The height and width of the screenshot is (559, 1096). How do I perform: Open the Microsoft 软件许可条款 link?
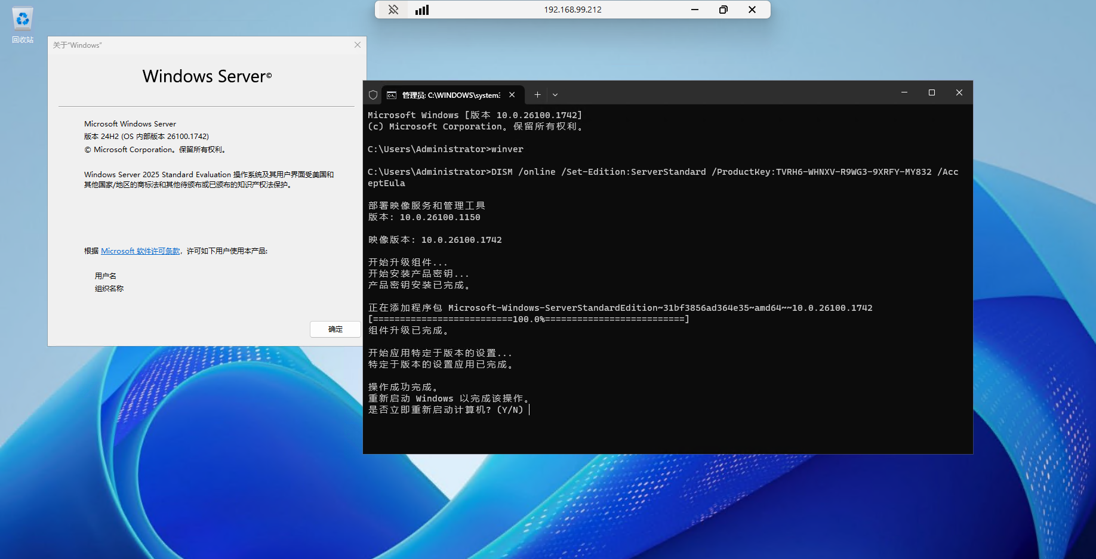(x=140, y=251)
